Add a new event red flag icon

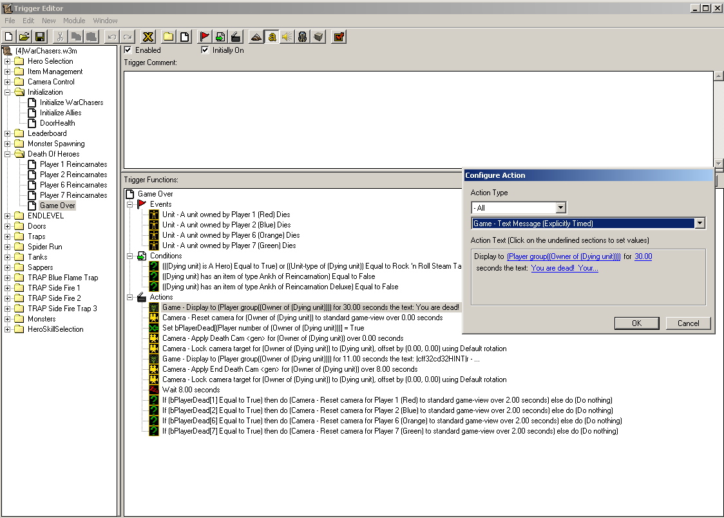[204, 37]
